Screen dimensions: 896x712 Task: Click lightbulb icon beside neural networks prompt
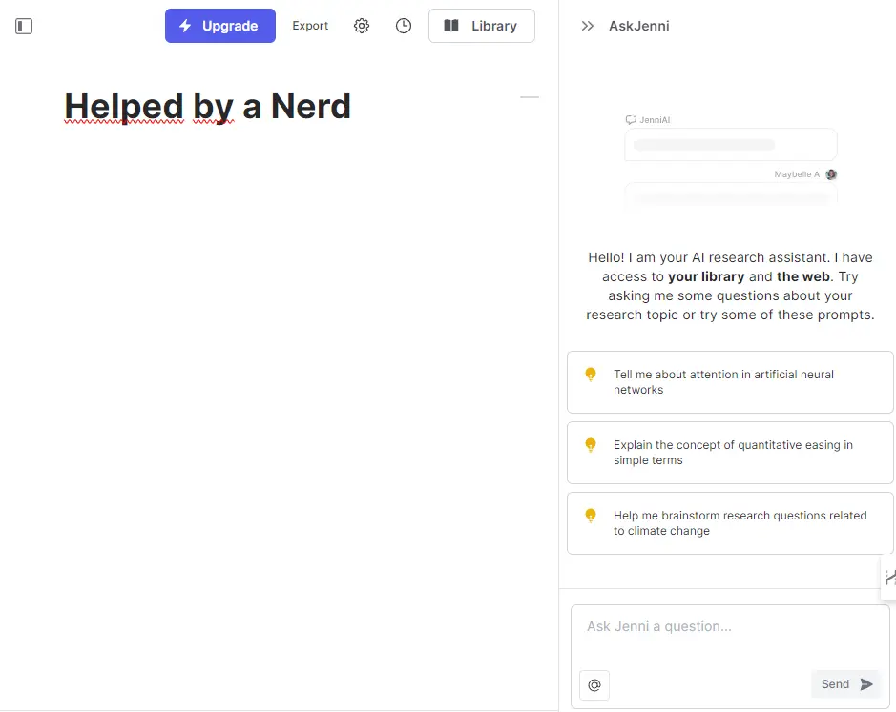click(591, 375)
